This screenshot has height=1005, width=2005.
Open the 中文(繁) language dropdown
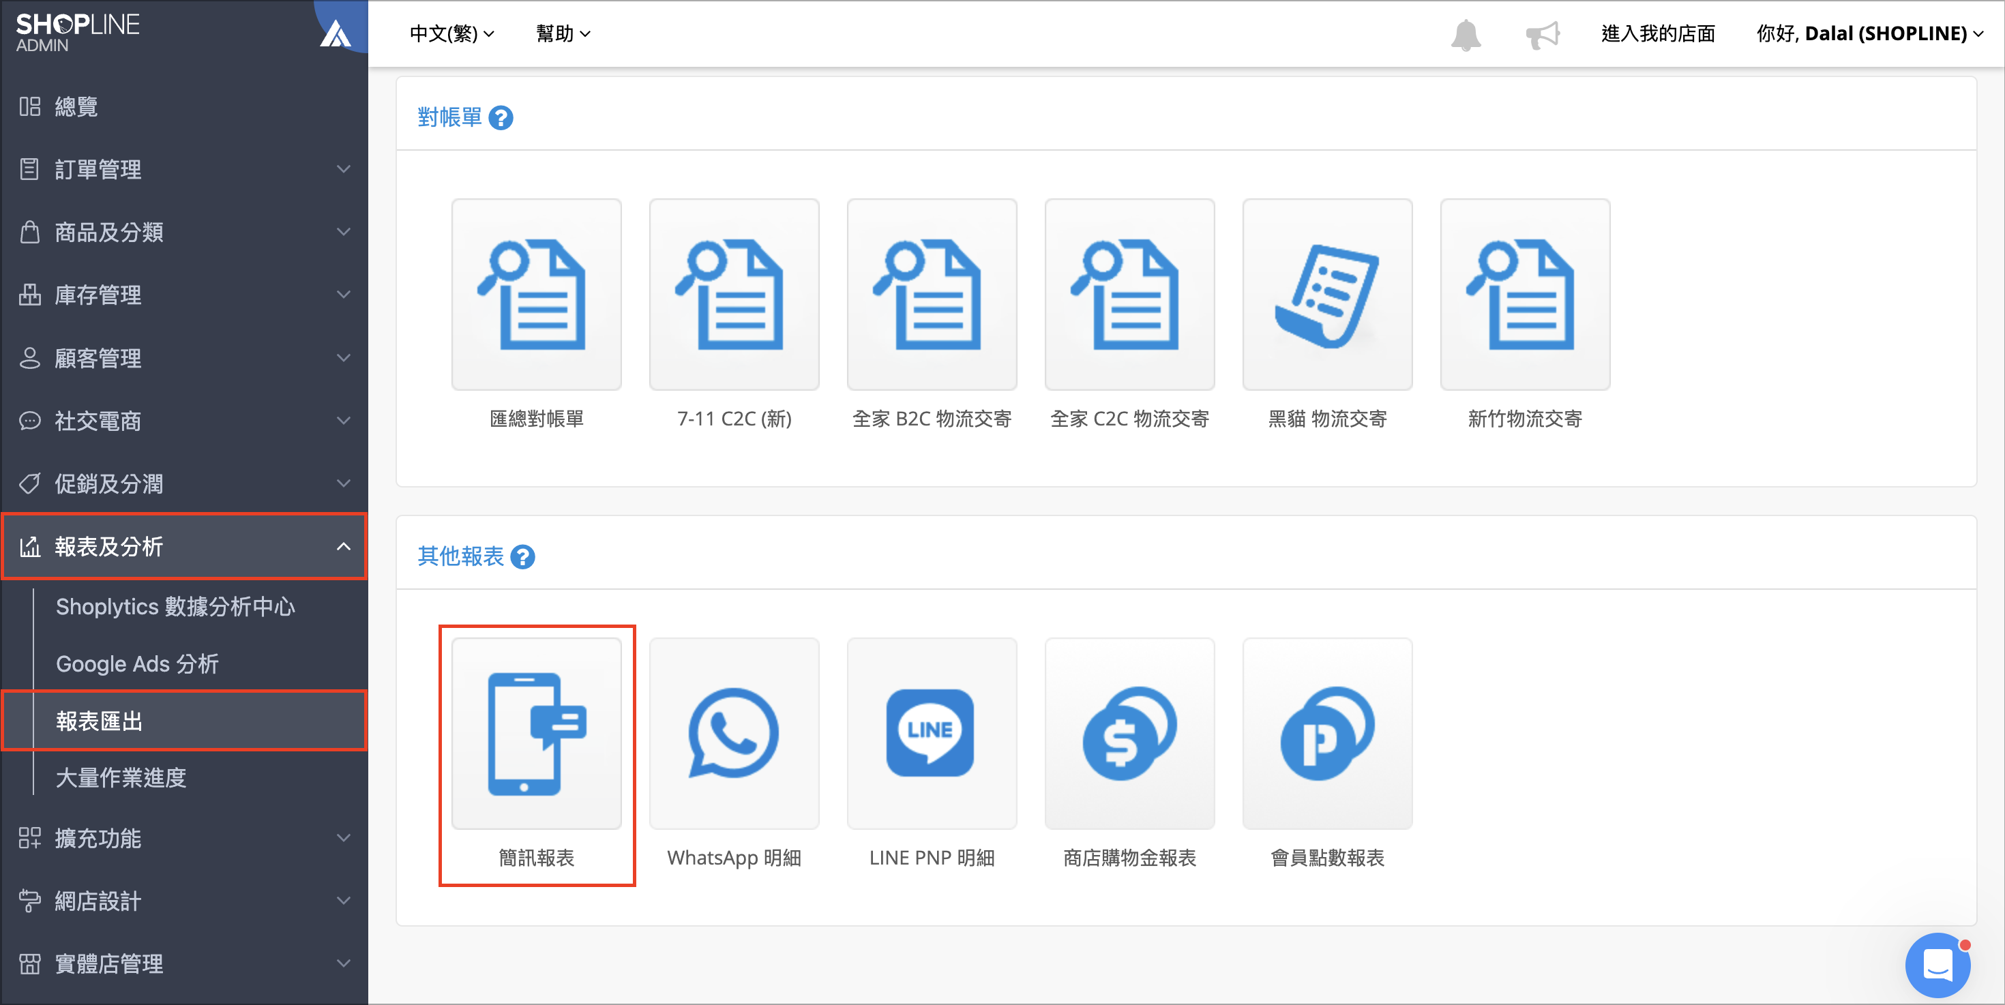click(x=451, y=33)
